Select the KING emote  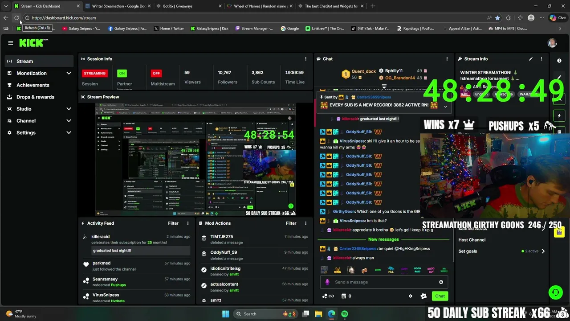[x=338, y=270]
